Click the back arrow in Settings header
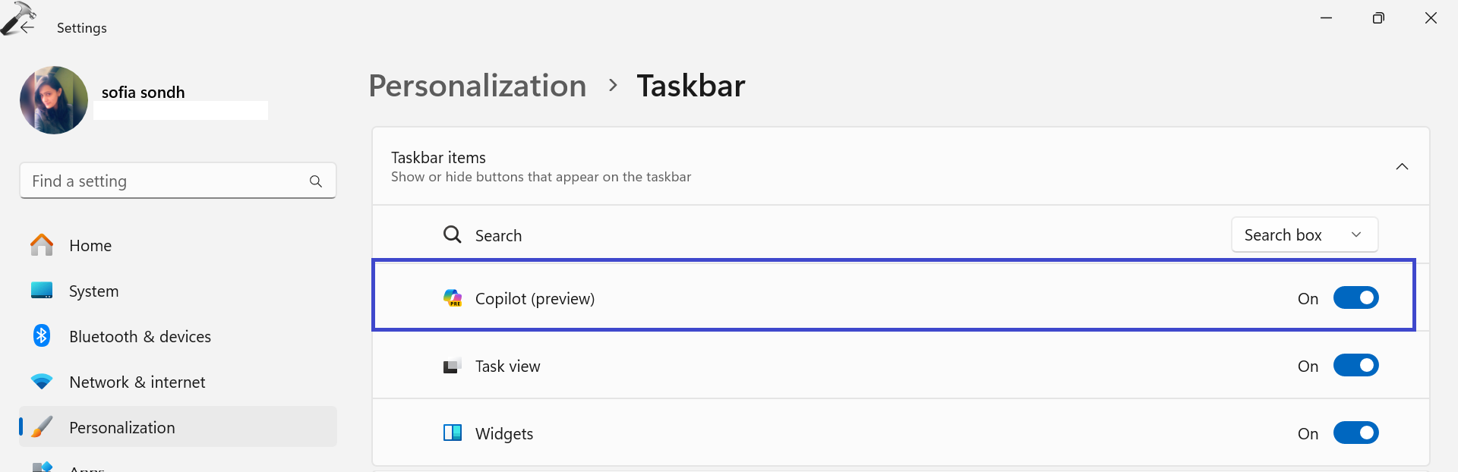This screenshot has height=472, width=1458. [x=27, y=27]
